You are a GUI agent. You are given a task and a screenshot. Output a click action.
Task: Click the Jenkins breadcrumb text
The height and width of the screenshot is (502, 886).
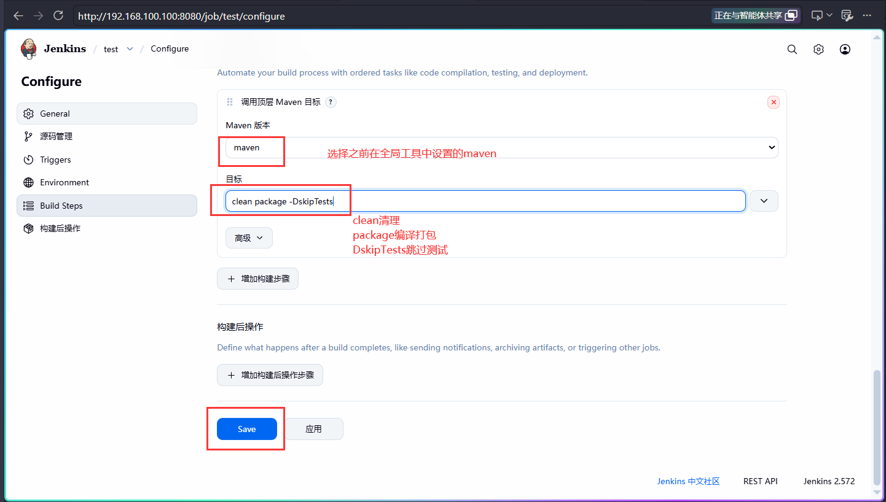pos(65,49)
